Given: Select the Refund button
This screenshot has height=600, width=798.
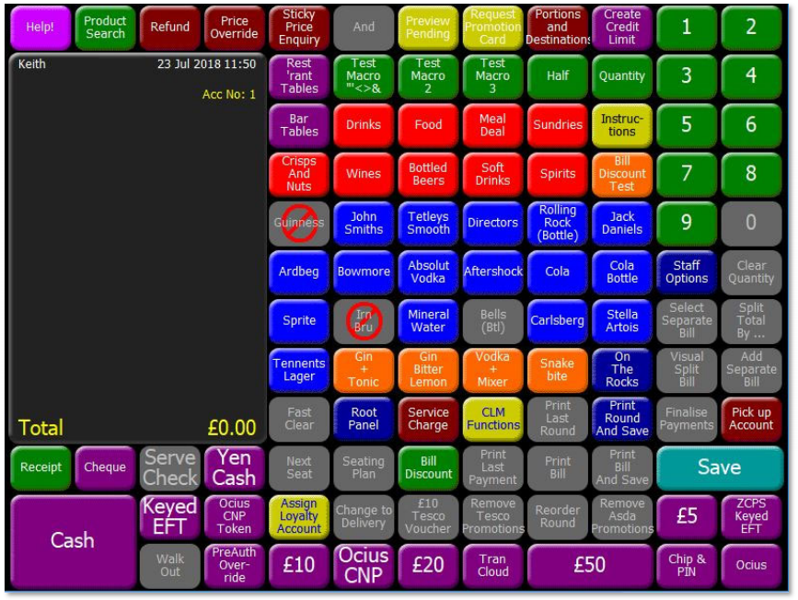Looking at the screenshot, I should [x=169, y=28].
